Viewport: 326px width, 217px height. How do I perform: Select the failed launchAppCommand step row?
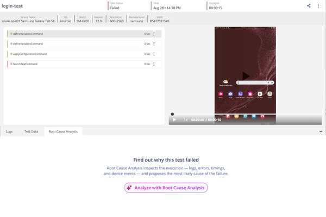pyautogui.click(x=84, y=64)
